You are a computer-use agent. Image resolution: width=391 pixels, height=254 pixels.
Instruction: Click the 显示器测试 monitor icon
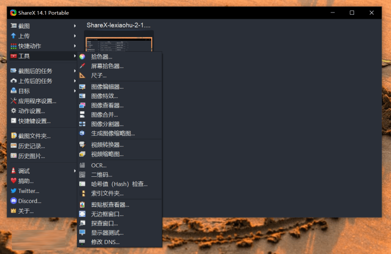[82, 233]
